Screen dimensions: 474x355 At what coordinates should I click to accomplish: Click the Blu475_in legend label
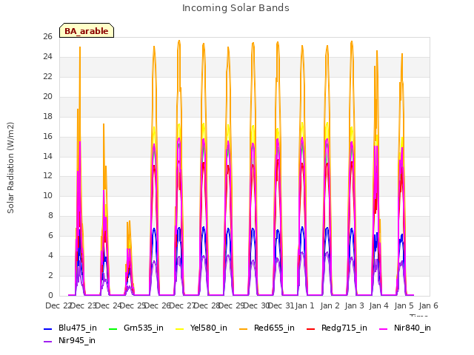[78, 328]
